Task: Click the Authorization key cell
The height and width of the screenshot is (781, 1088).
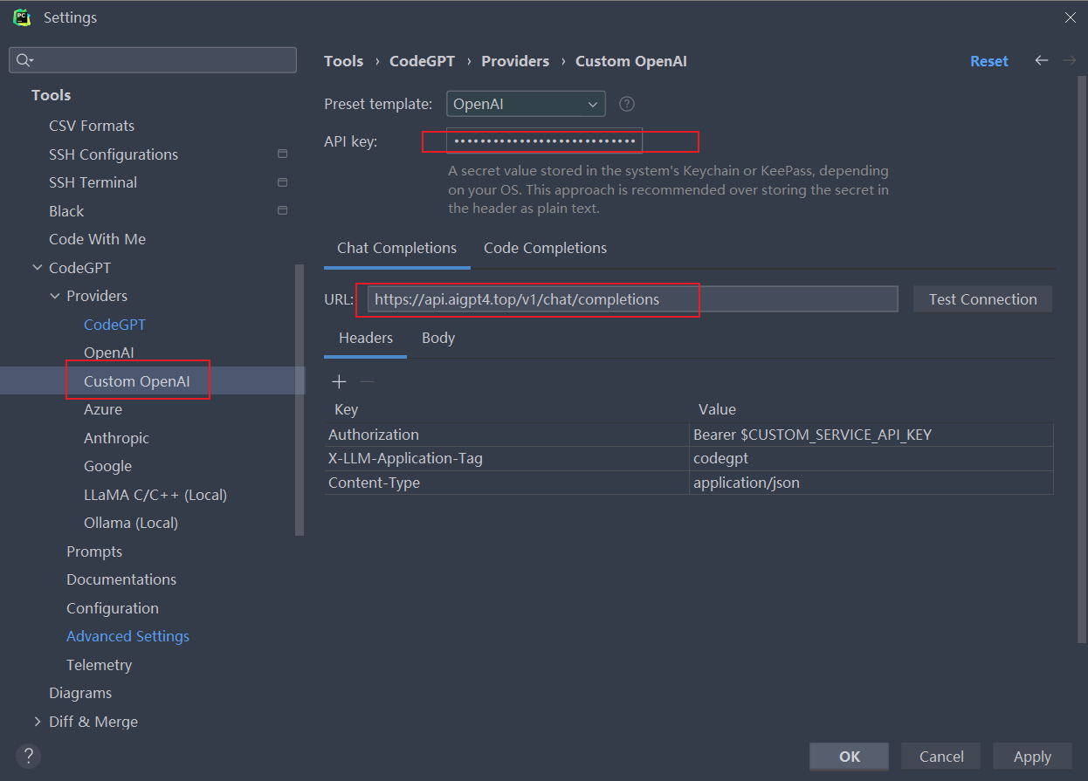Action: coord(506,435)
